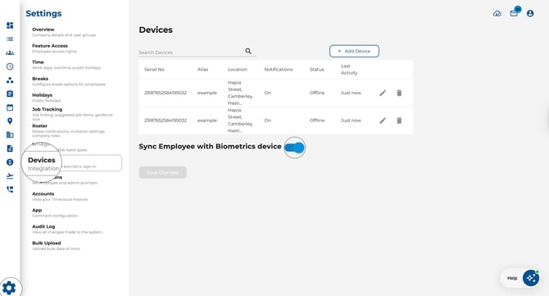This screenshot has height=296, width=549.
Task: Click the Alias column header
Action: pyautogui.click(x=202, y=70)
